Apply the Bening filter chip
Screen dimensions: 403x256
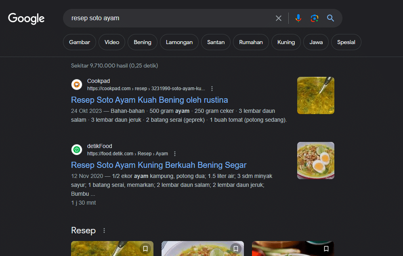[x=143, y=42]
